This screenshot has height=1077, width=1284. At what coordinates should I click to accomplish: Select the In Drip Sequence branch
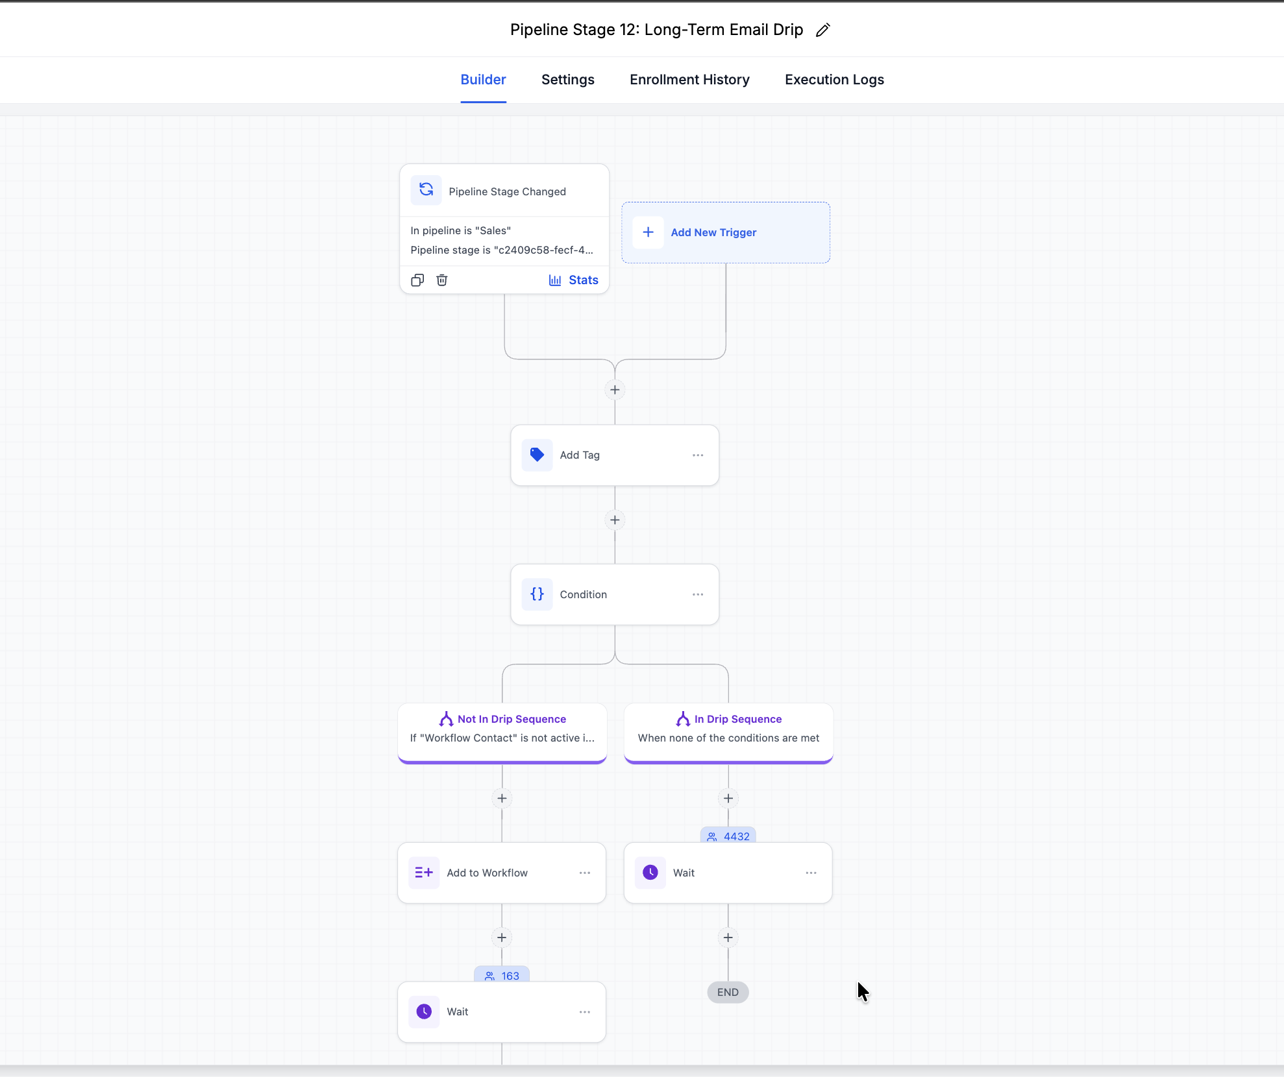click(x=728, y=733)
